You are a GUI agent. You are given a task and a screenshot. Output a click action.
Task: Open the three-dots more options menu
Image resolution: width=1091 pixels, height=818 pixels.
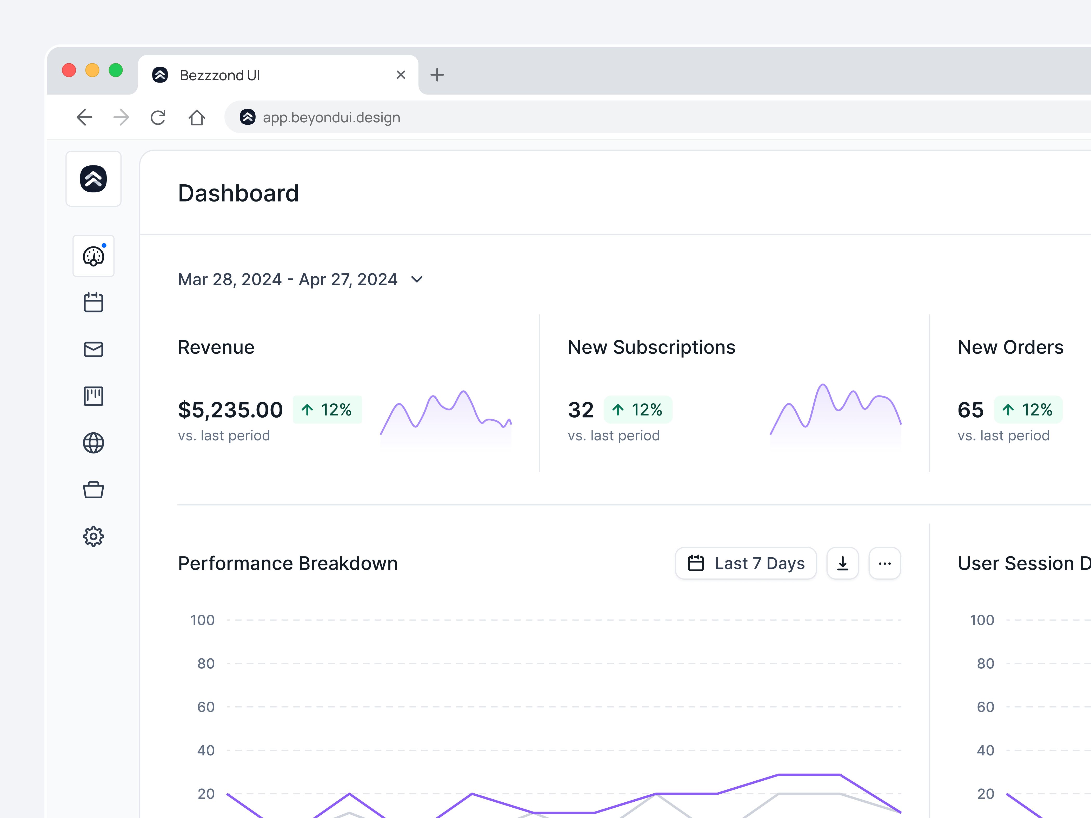[884, 563]
